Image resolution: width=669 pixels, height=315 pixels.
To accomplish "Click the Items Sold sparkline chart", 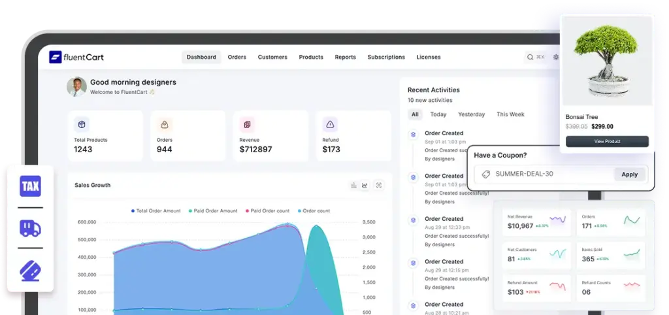I will 632,254.
